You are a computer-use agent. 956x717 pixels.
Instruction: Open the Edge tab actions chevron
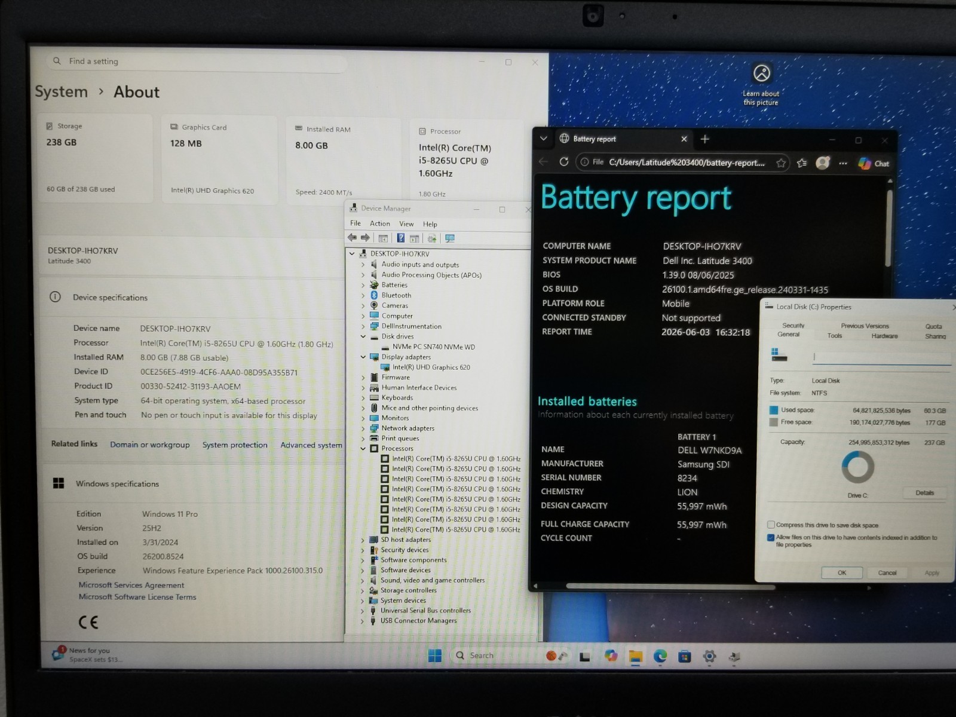pyautogui.click(x=543, y=138)
